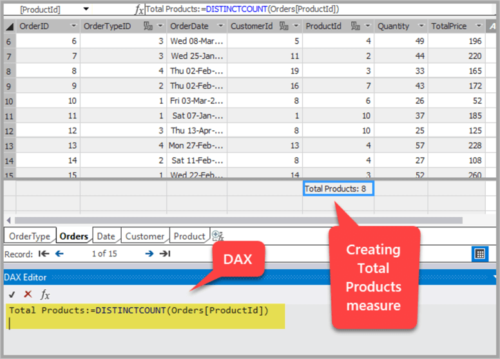The image size is (500, 359).
Task: Select row header 13
Action: [x=10, y=146]
